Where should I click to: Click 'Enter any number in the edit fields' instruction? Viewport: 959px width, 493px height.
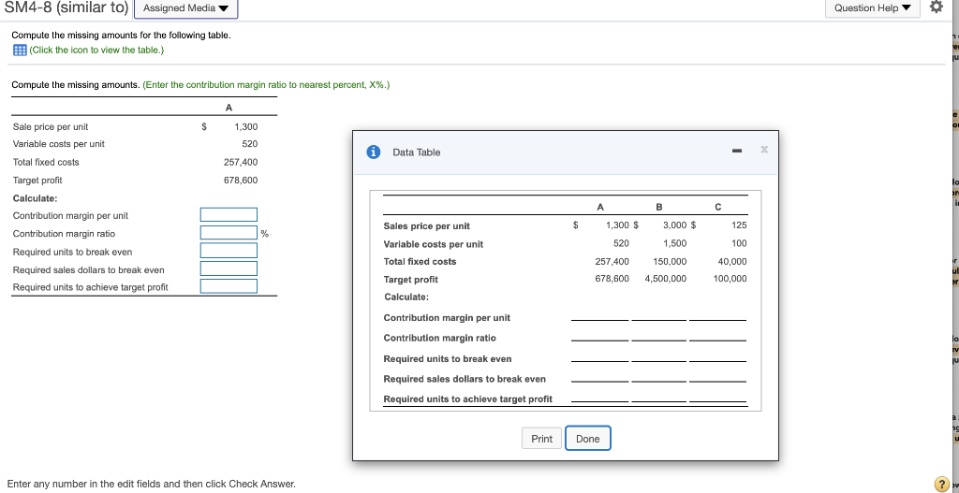(151, 484)
